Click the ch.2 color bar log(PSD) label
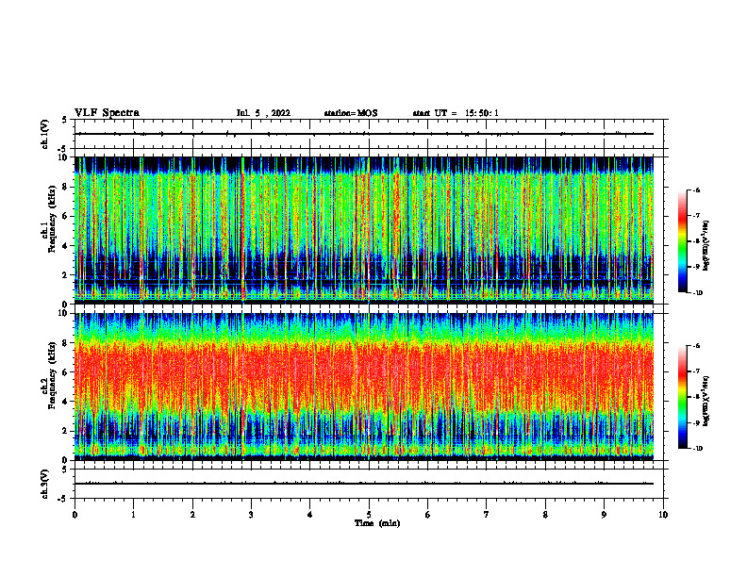Screen dimensions: 747x577 (x=706, y=400)
